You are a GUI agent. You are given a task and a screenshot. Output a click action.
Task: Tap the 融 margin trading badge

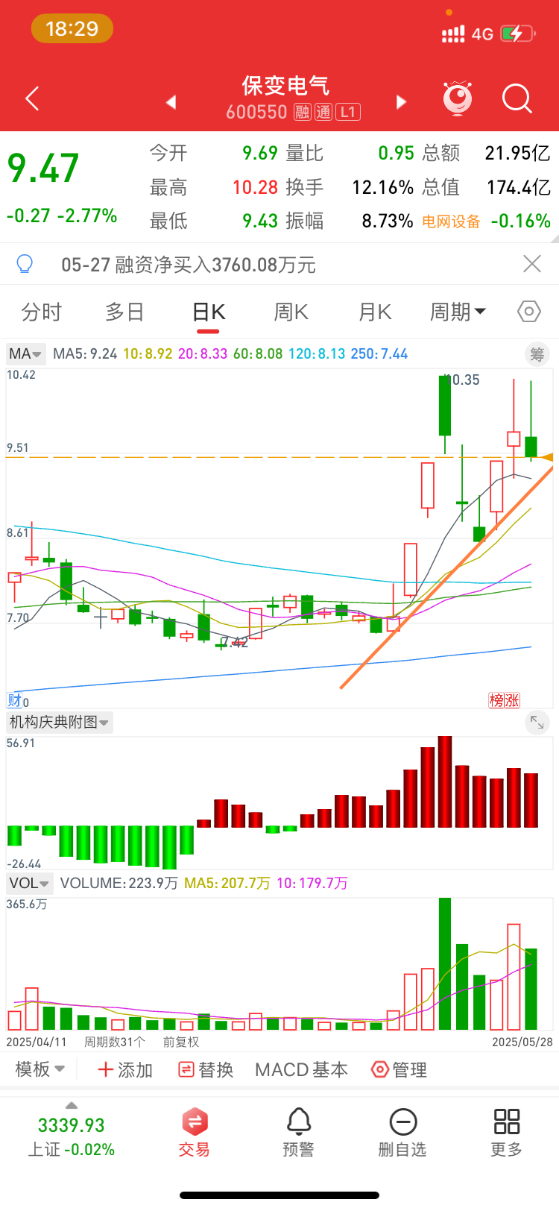coord(302,113)
